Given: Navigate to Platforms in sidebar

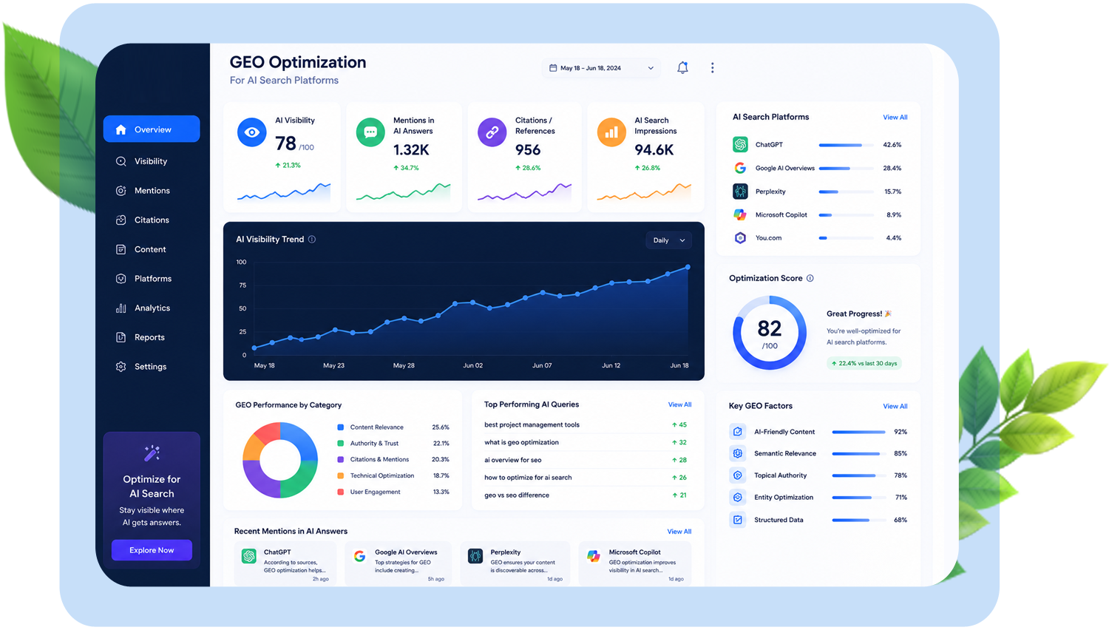Looking at the screenshot, I should coord(152,279).
